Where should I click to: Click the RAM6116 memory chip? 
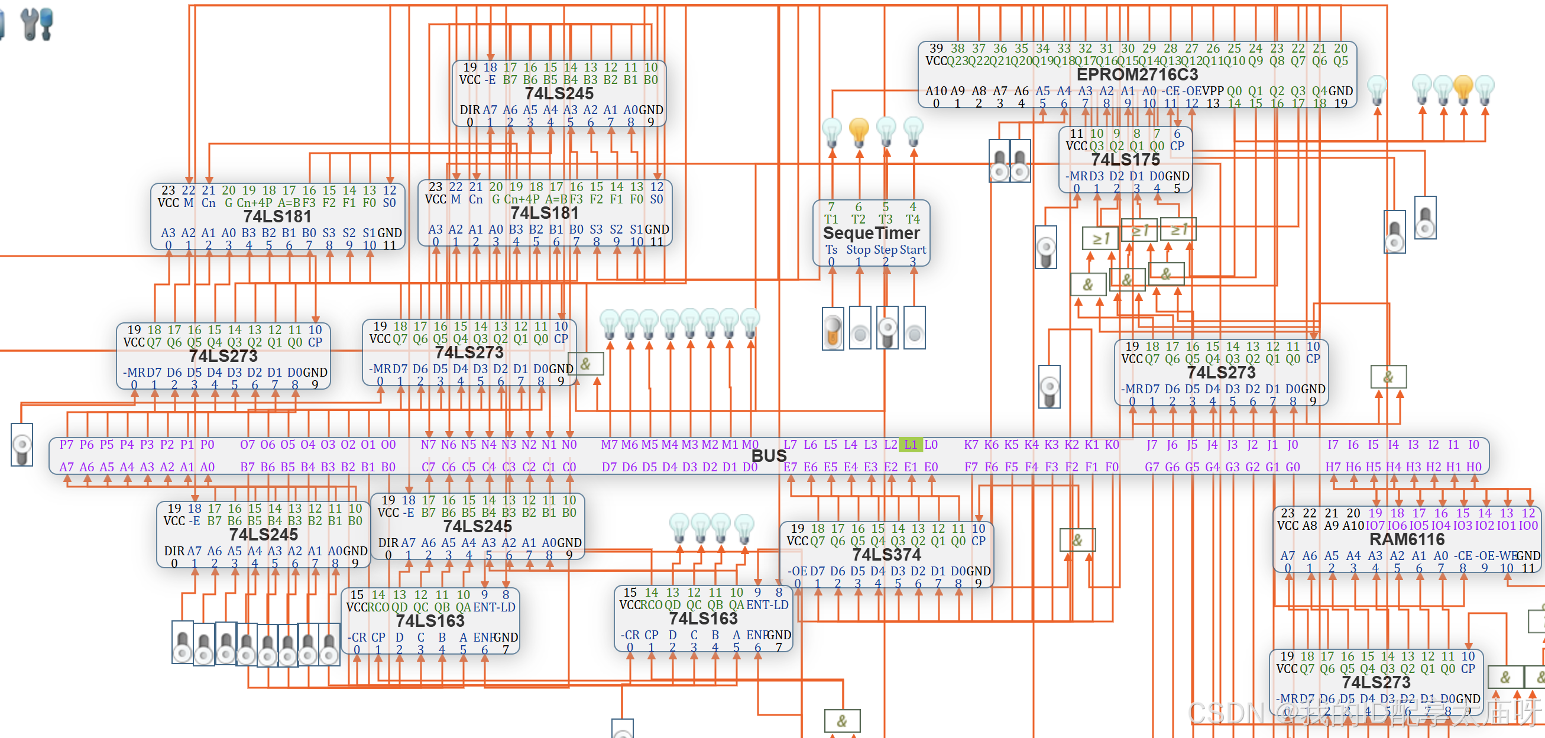coord(1407,539)
